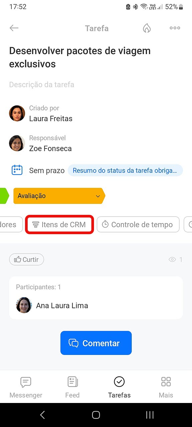This screenshot has height=427, width=192.
Task: Switch to Feed tab
Action: pyautogui.click(x=72, y=387)
